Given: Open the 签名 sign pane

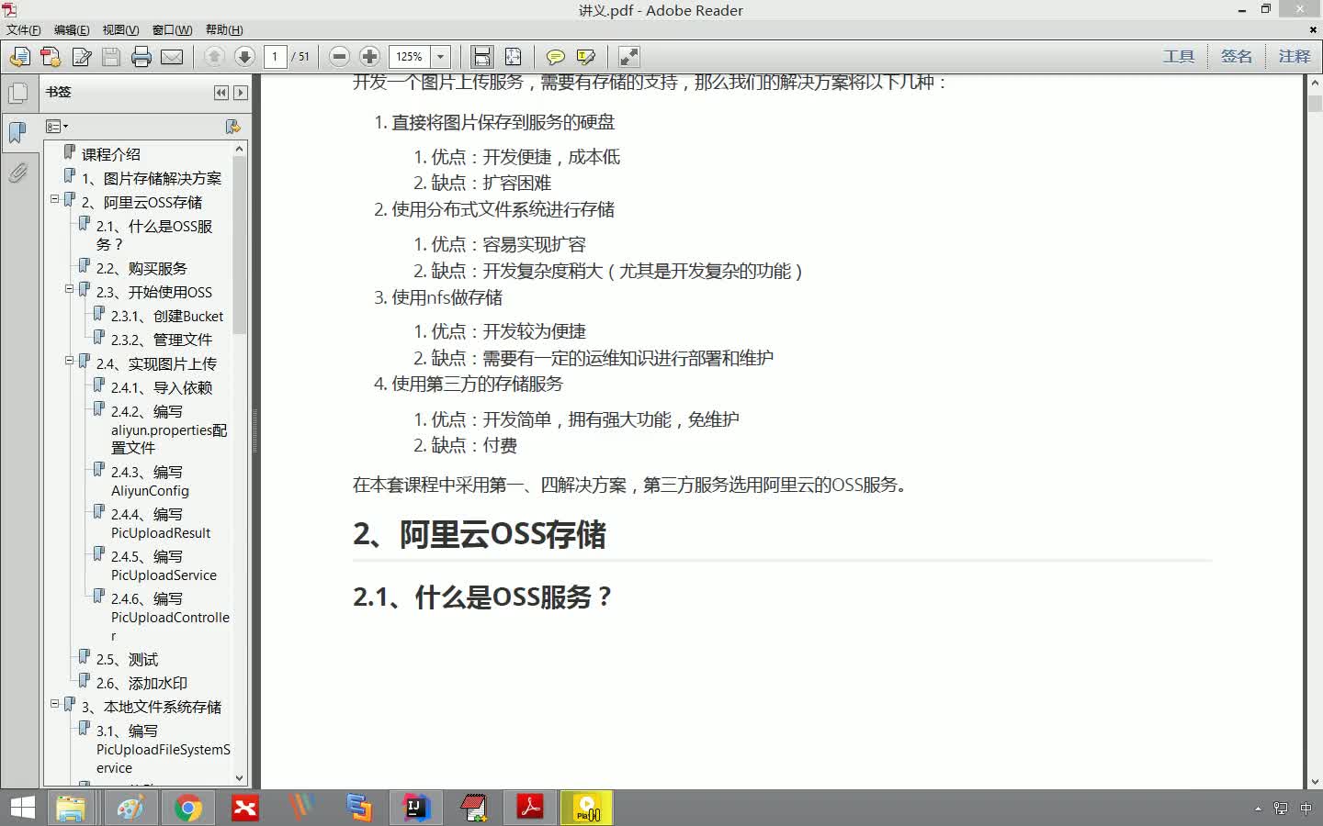Looking at the screenshot, I should pos(1237,57).
